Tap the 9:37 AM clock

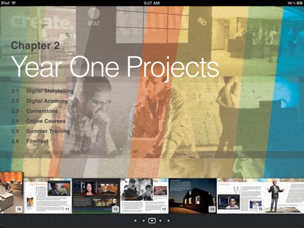(152, 3)
